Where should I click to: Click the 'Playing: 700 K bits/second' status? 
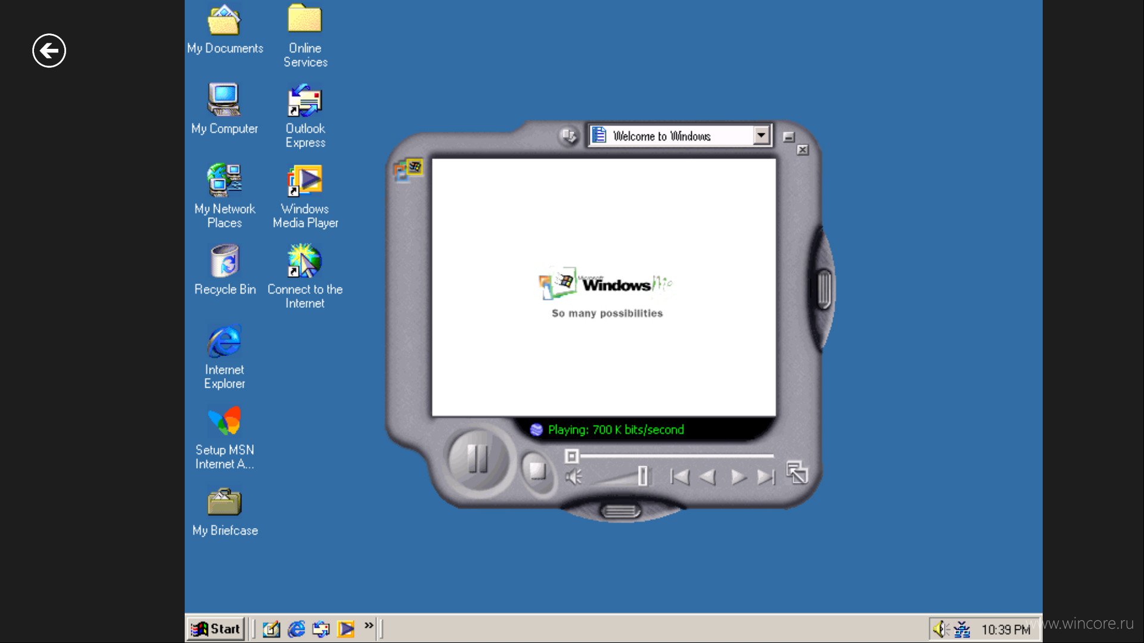tap(616, 430)
